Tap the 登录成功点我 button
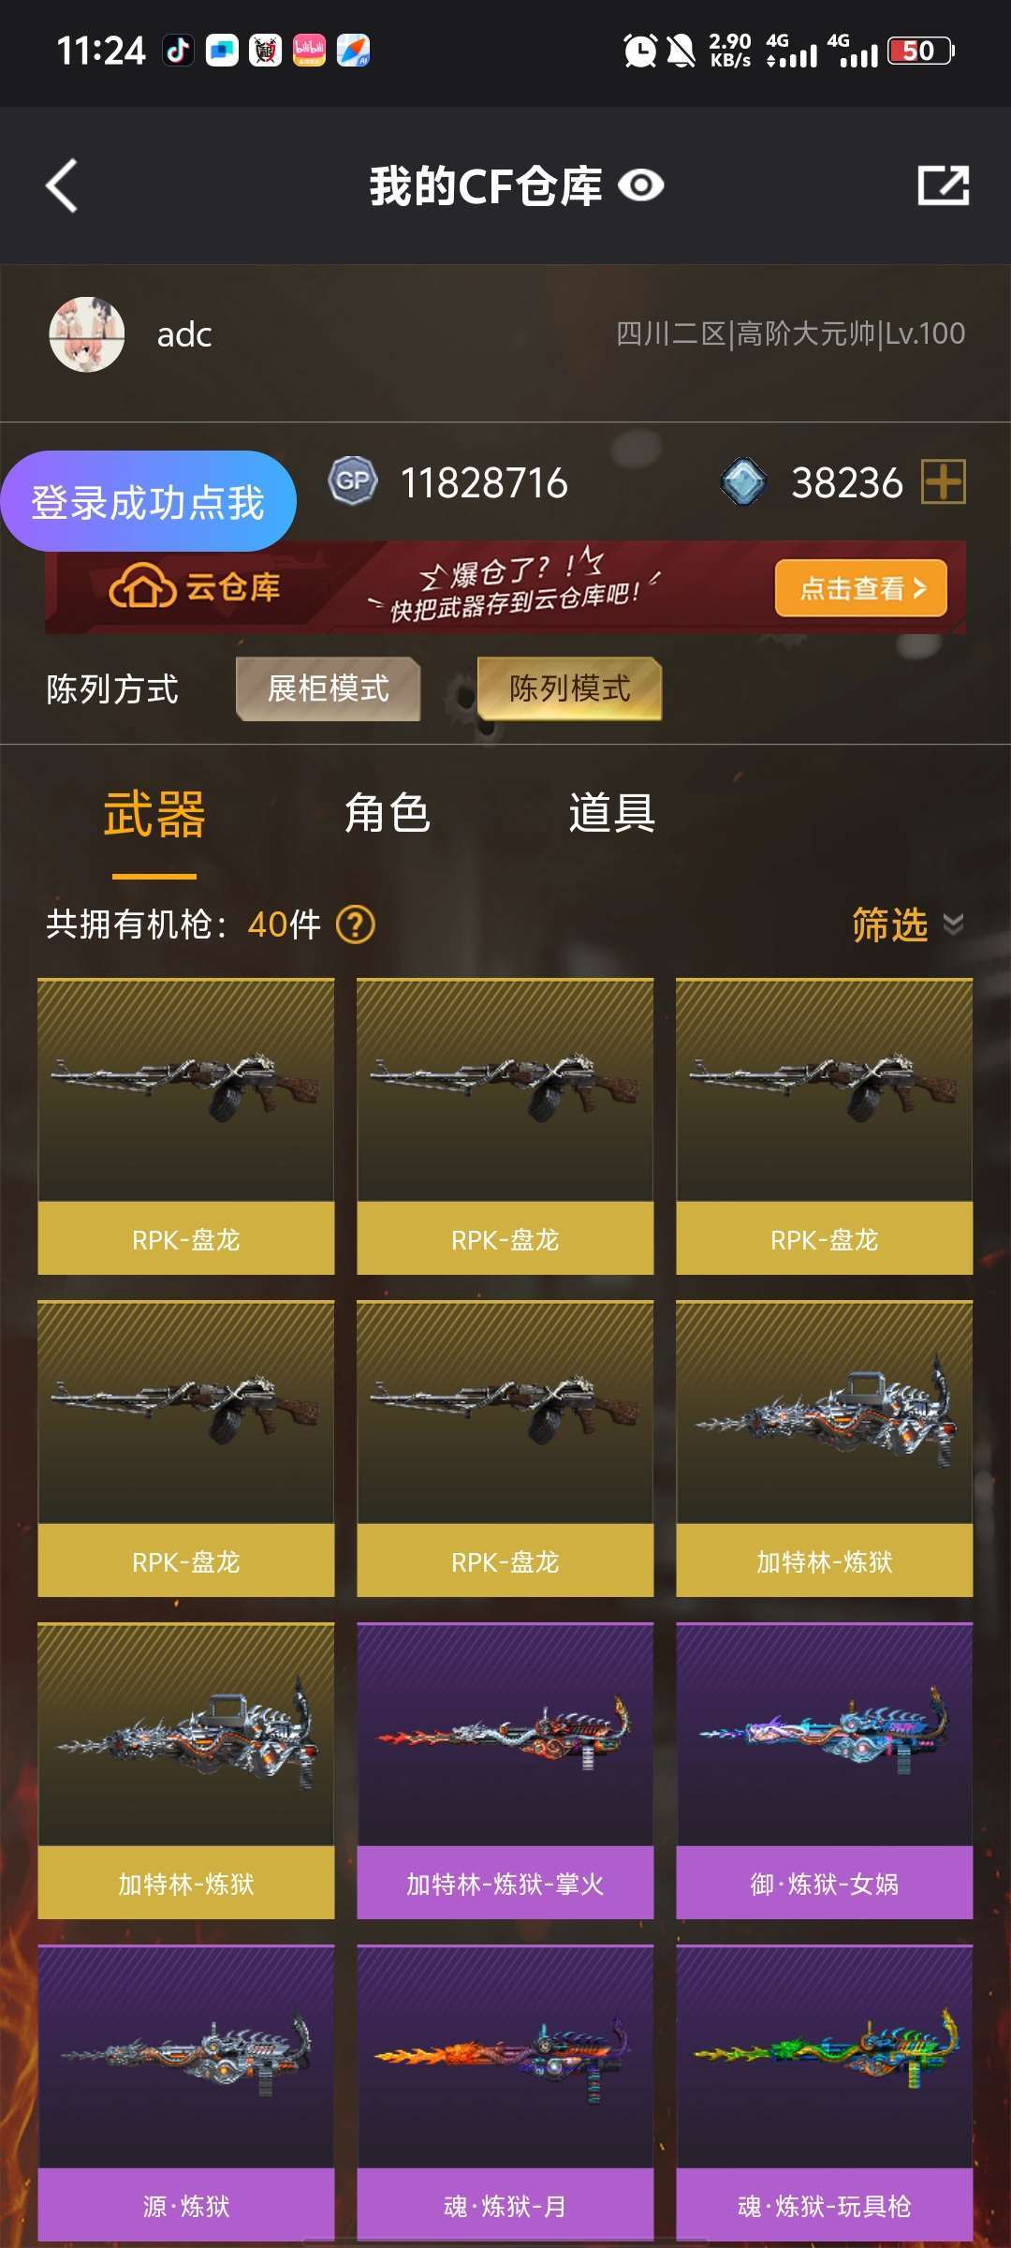The image size is (1011, 2248). coord(148,501)
